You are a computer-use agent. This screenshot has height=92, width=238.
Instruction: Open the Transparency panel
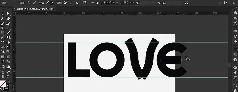(x=235, y=59)
